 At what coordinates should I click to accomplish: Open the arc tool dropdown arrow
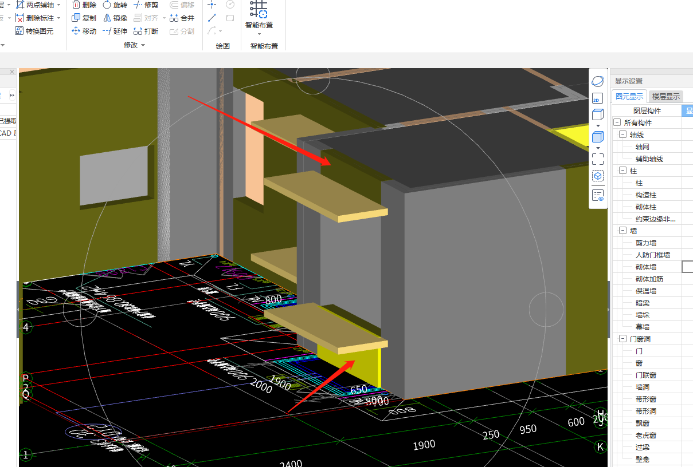221,31
